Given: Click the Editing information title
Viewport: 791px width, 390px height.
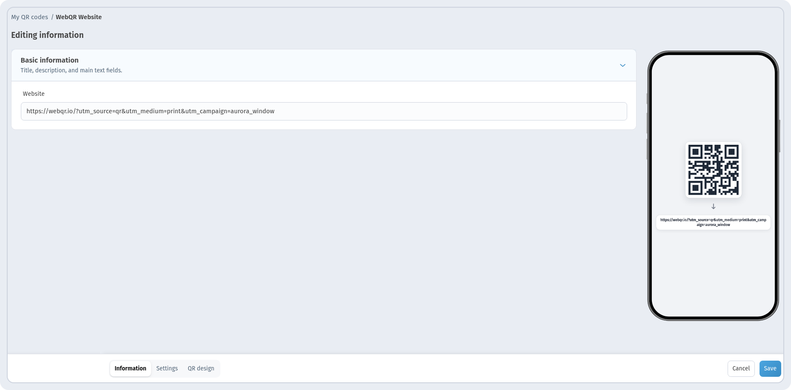Looking at the screenshot, I should pyautogui.click(x=47, y=35).
